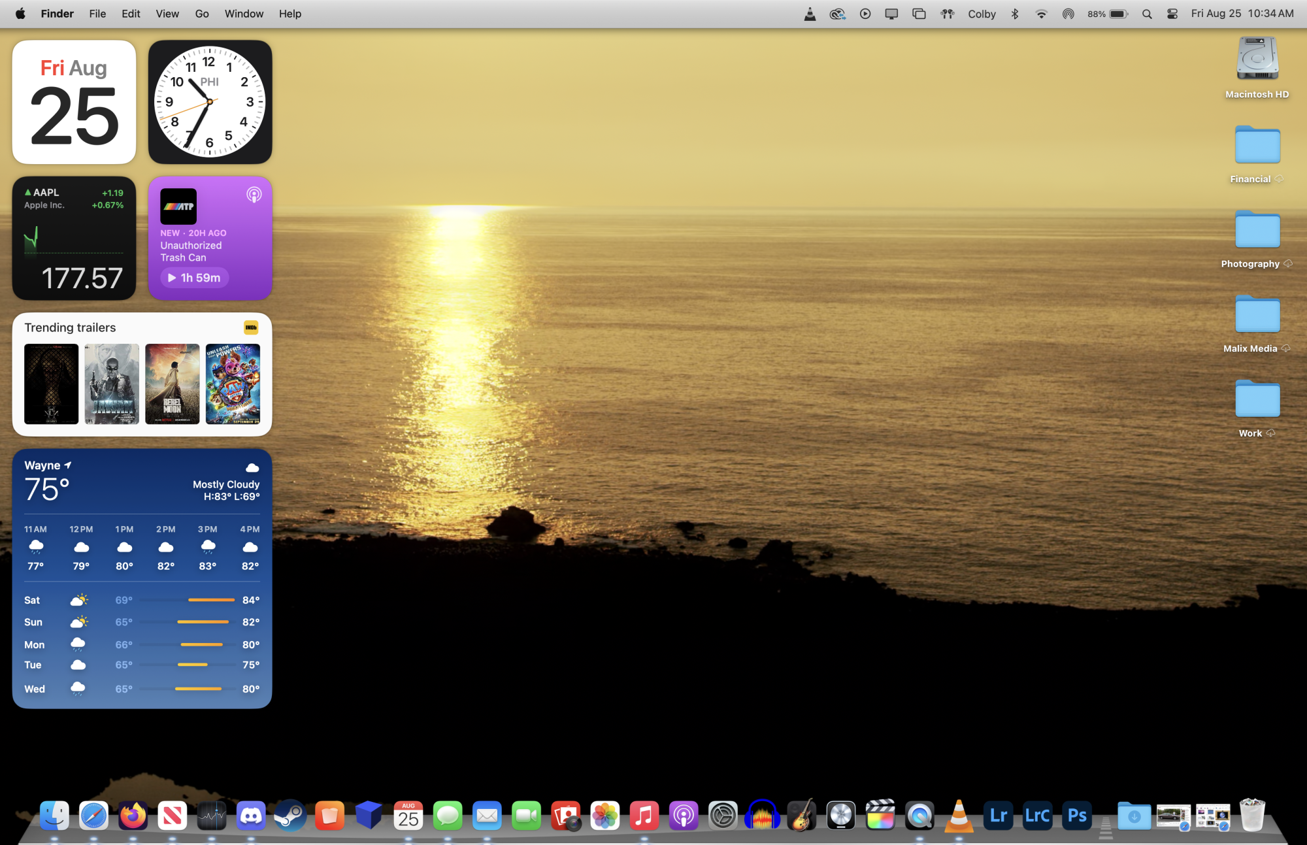Open Final Cut Pro clapperboard icon
Image resolution: width=1307 pixels, height=845 pixels.
point(880,816)
